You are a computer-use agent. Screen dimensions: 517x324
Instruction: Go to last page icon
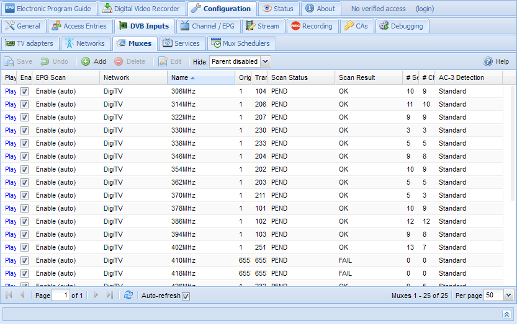pos(110,295)
